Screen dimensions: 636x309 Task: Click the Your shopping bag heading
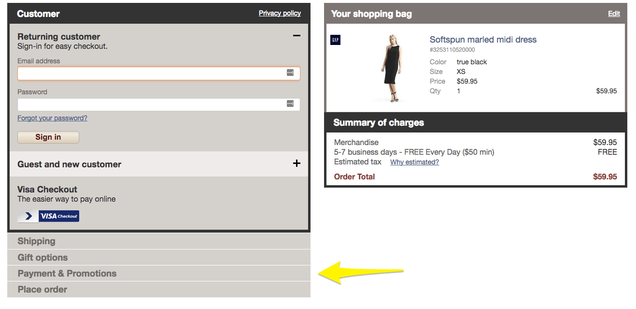[371, 14]
